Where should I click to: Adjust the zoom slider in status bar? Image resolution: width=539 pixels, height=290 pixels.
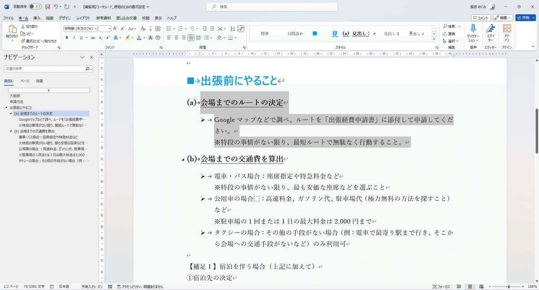coord(508,286)
